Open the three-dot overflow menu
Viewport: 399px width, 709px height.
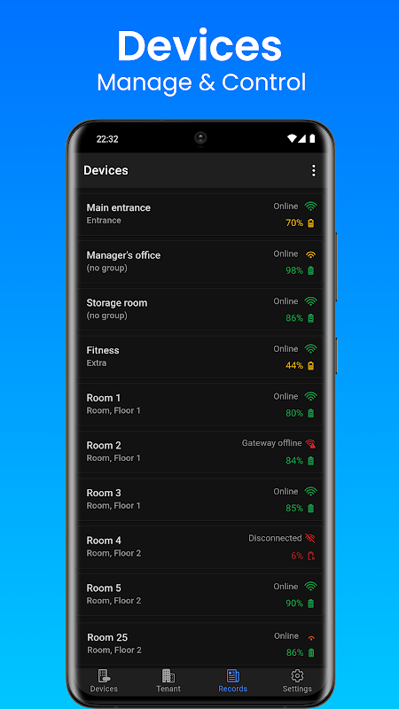tap(313, 170)
